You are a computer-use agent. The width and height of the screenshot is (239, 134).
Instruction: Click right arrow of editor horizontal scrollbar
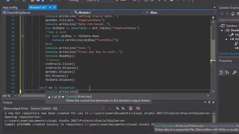coord(208,96)
